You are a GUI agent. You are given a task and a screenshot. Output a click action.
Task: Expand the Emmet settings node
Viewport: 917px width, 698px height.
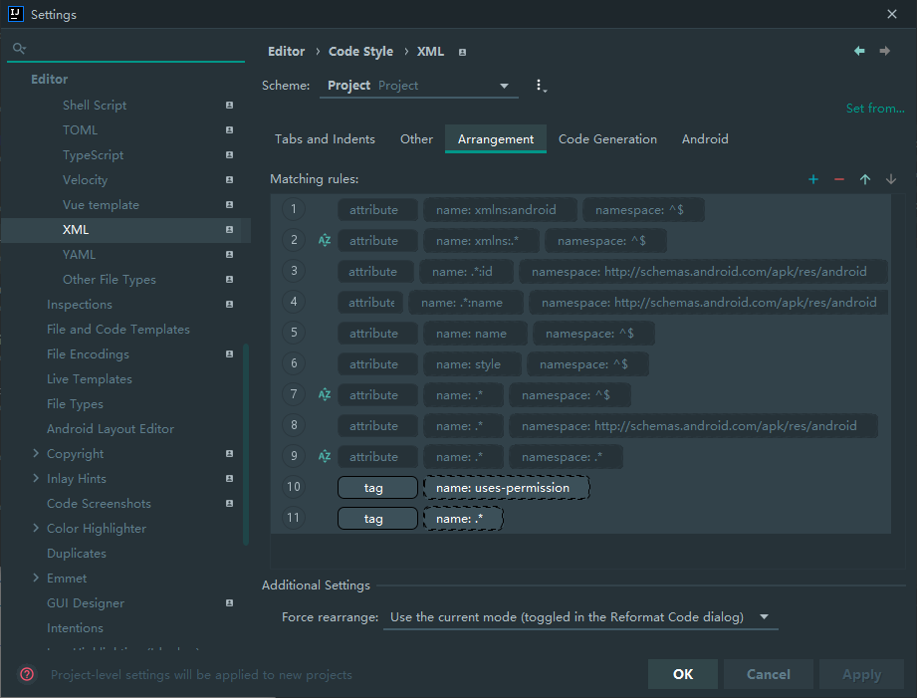coord(36,579)
